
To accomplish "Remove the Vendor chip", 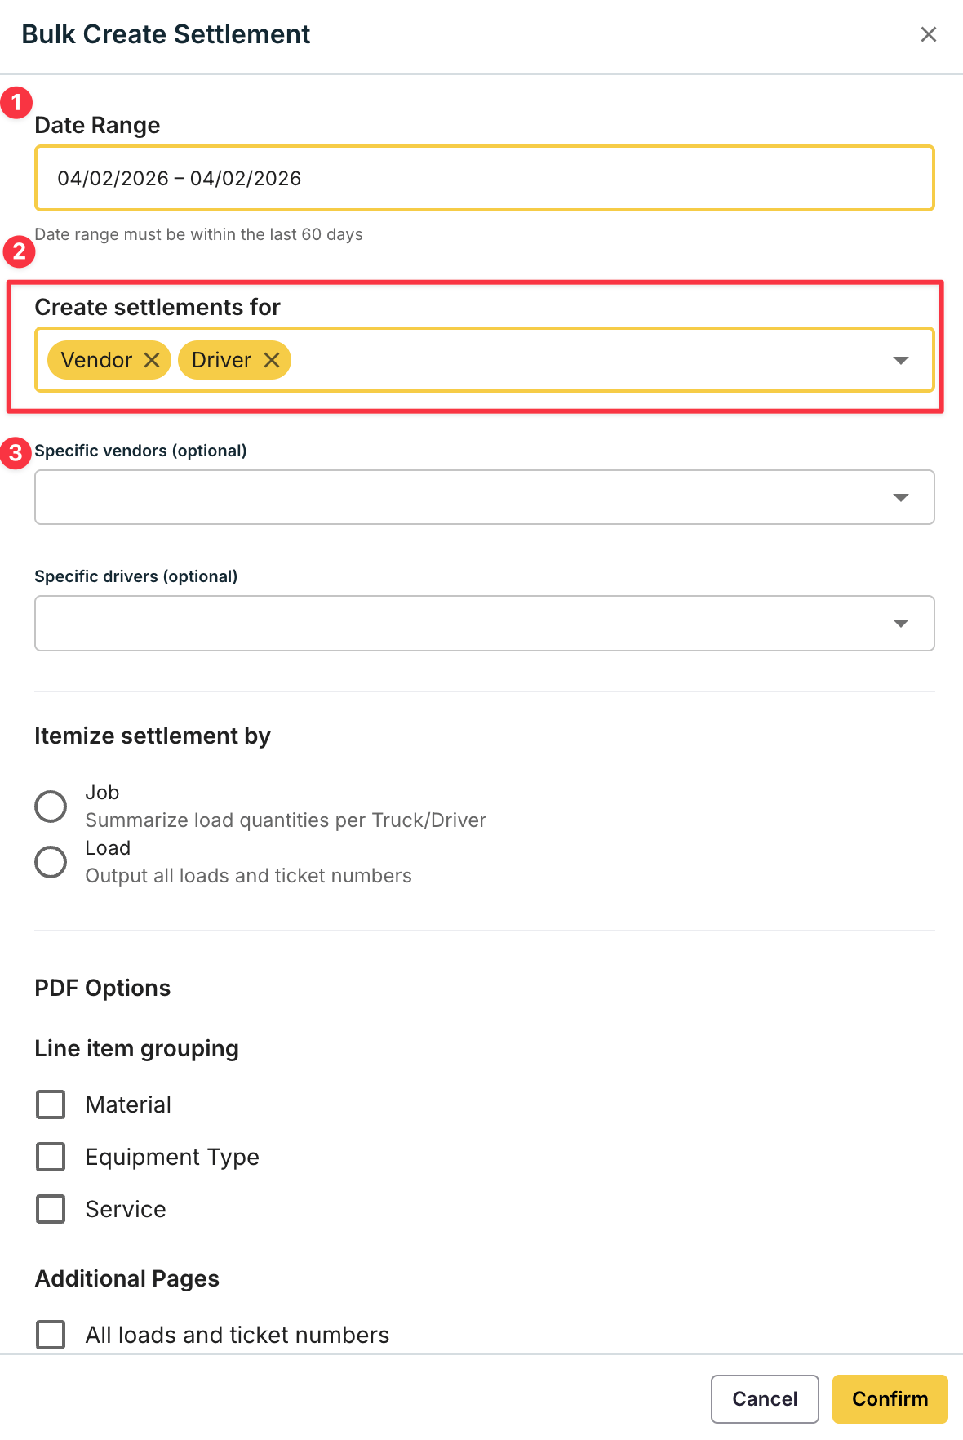I will tap(152, 360).
